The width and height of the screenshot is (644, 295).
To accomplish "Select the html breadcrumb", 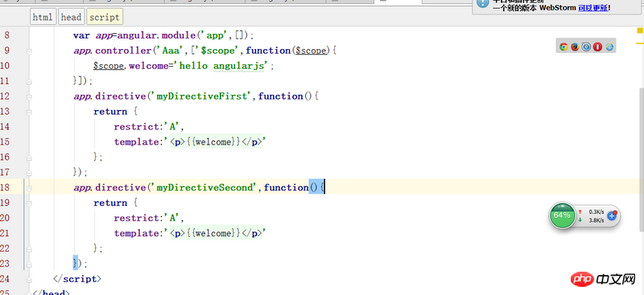I will point(43,17).
